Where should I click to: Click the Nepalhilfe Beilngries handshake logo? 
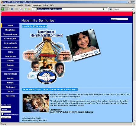coord(47,77)
